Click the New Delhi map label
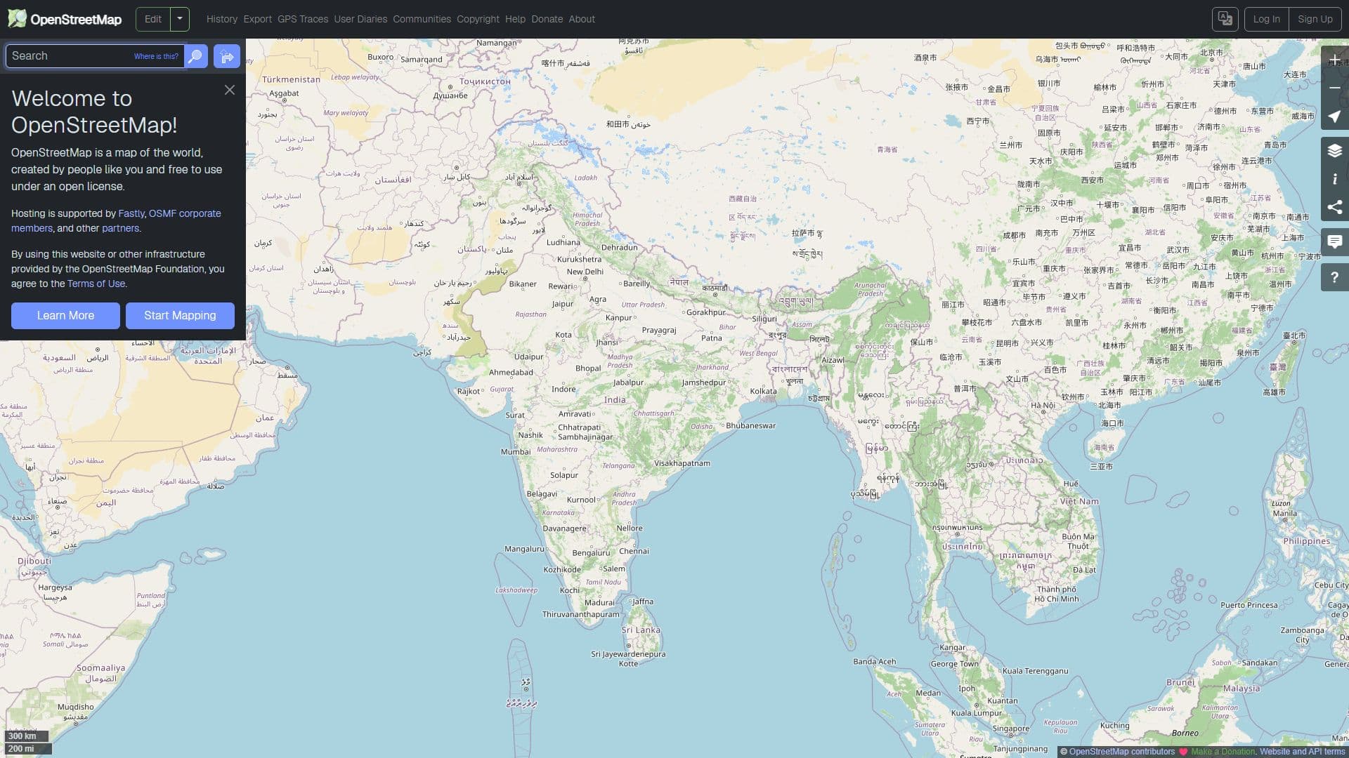The image size is (1349, 758). (585, 272)
